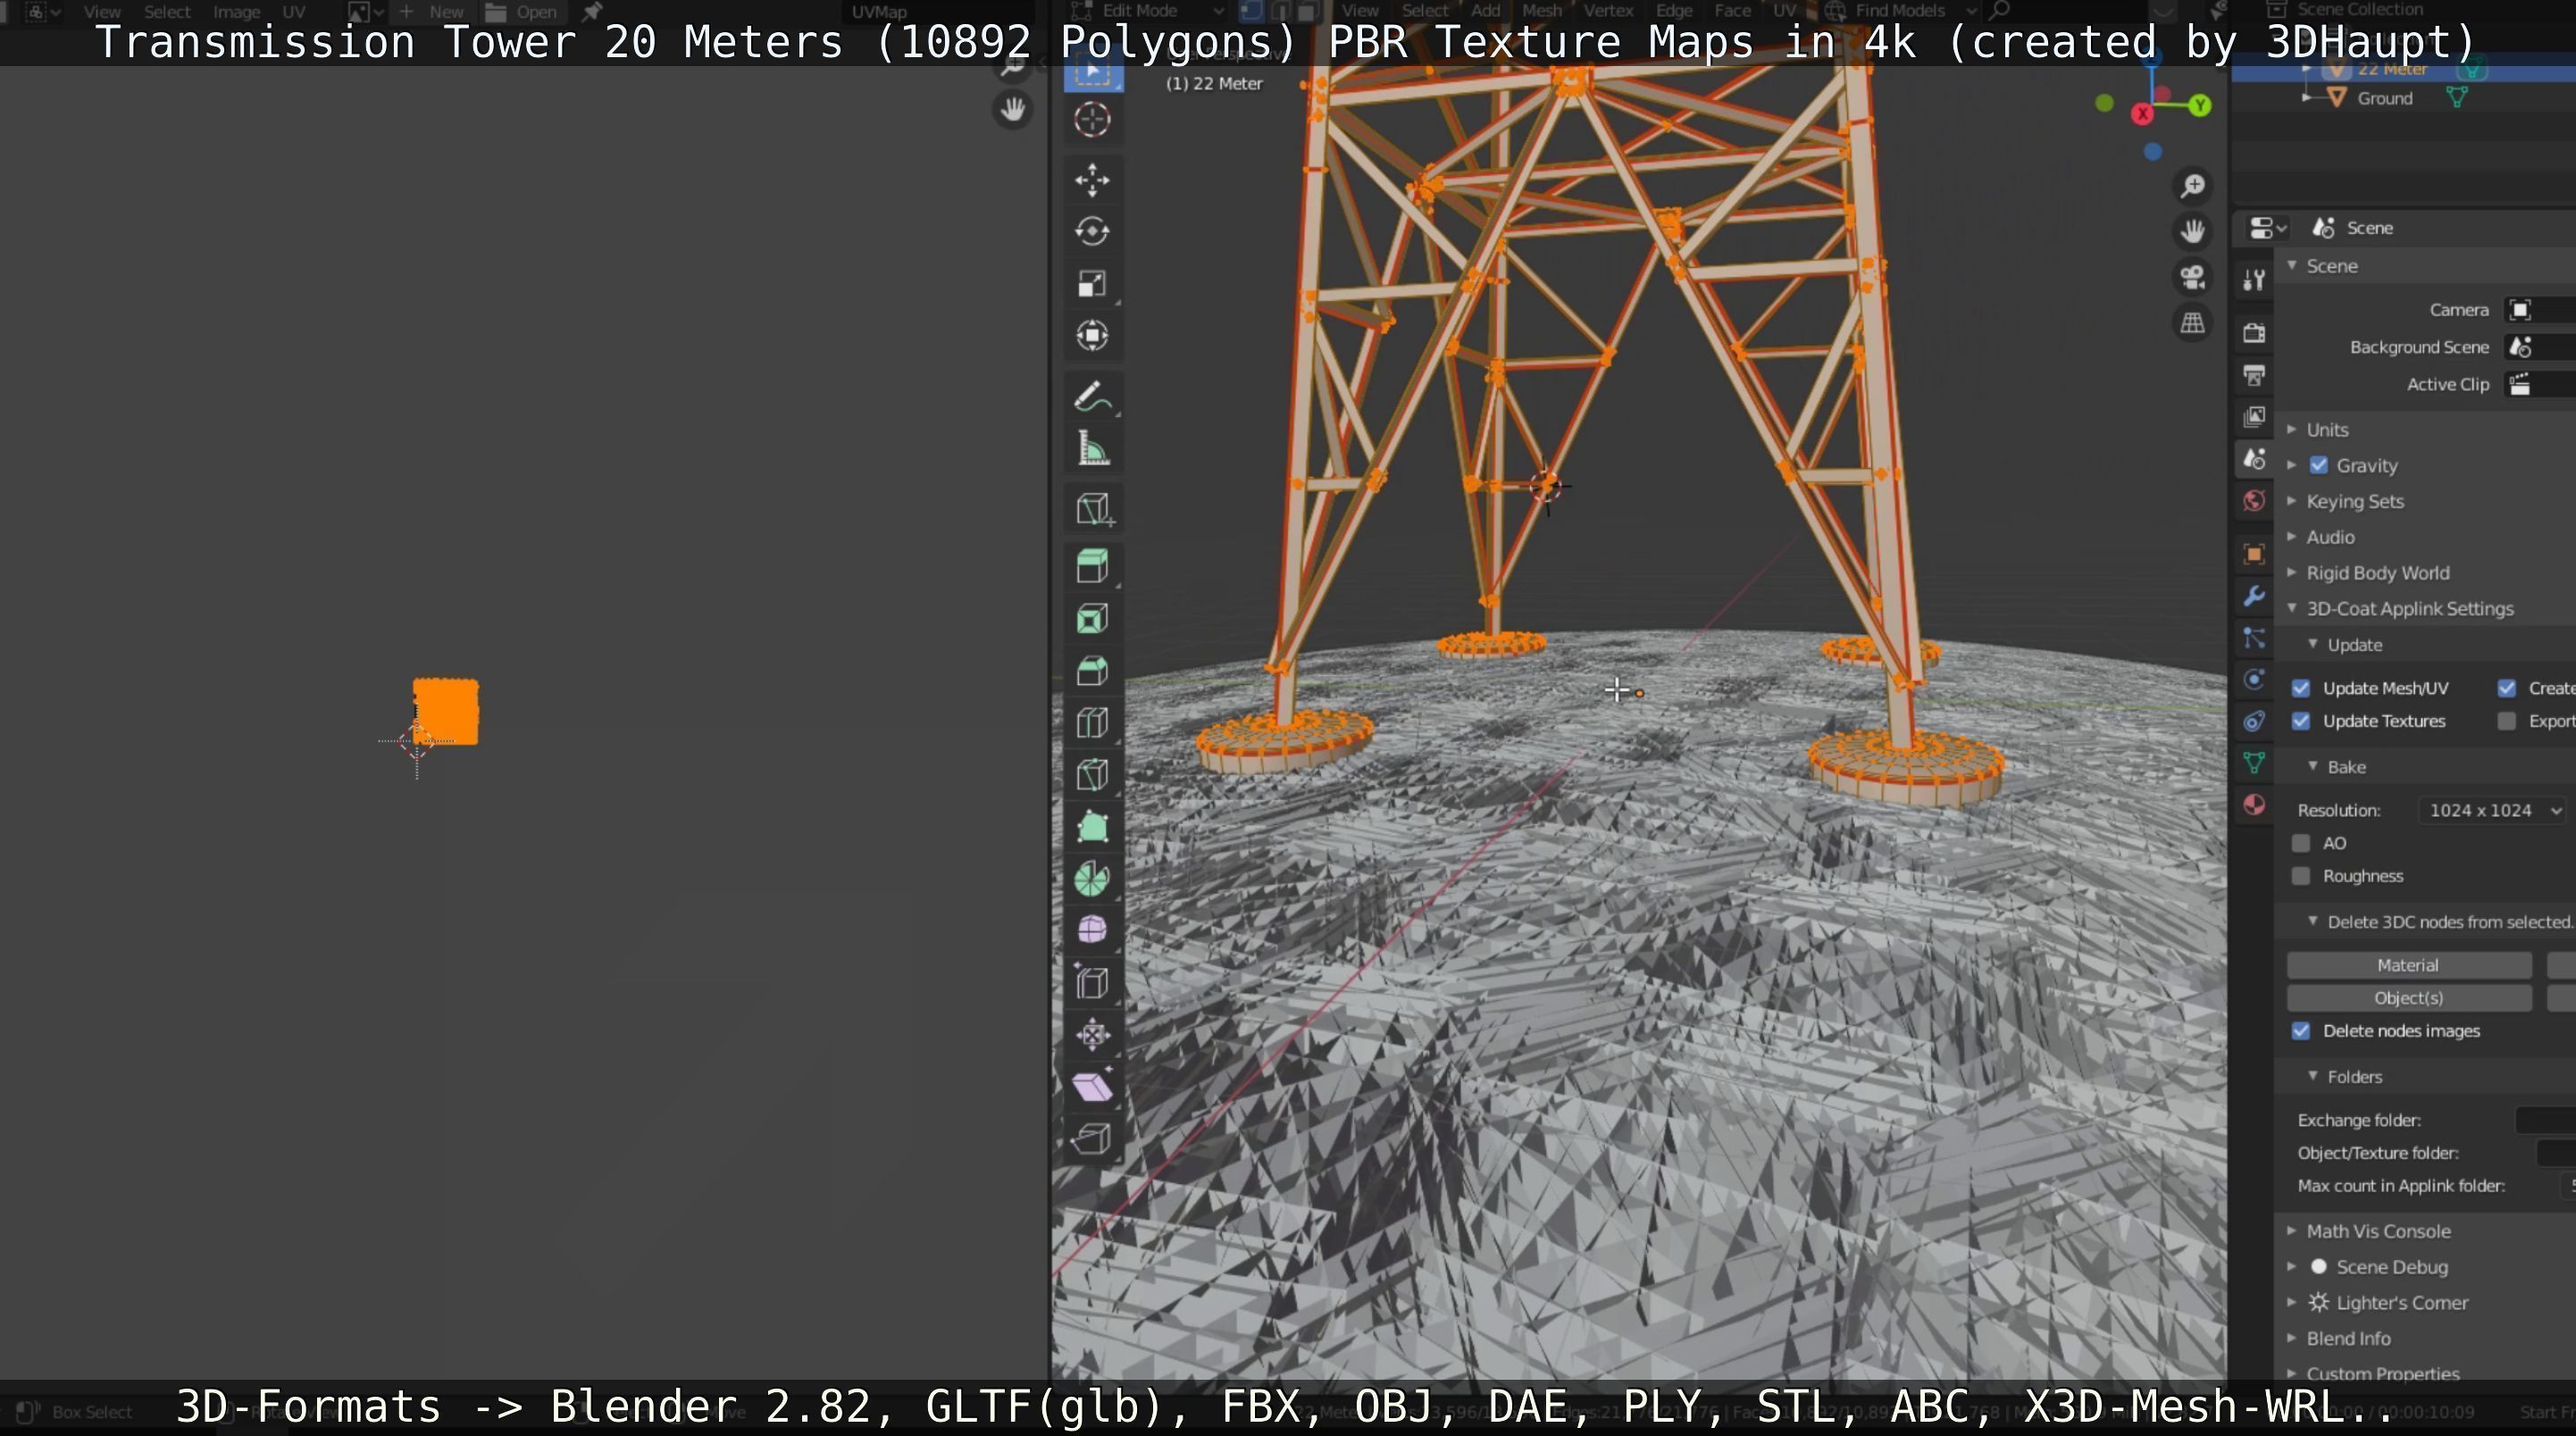Open the Active Tool settings tab
The image size is (2576, 1436).
coord(2254,280)
